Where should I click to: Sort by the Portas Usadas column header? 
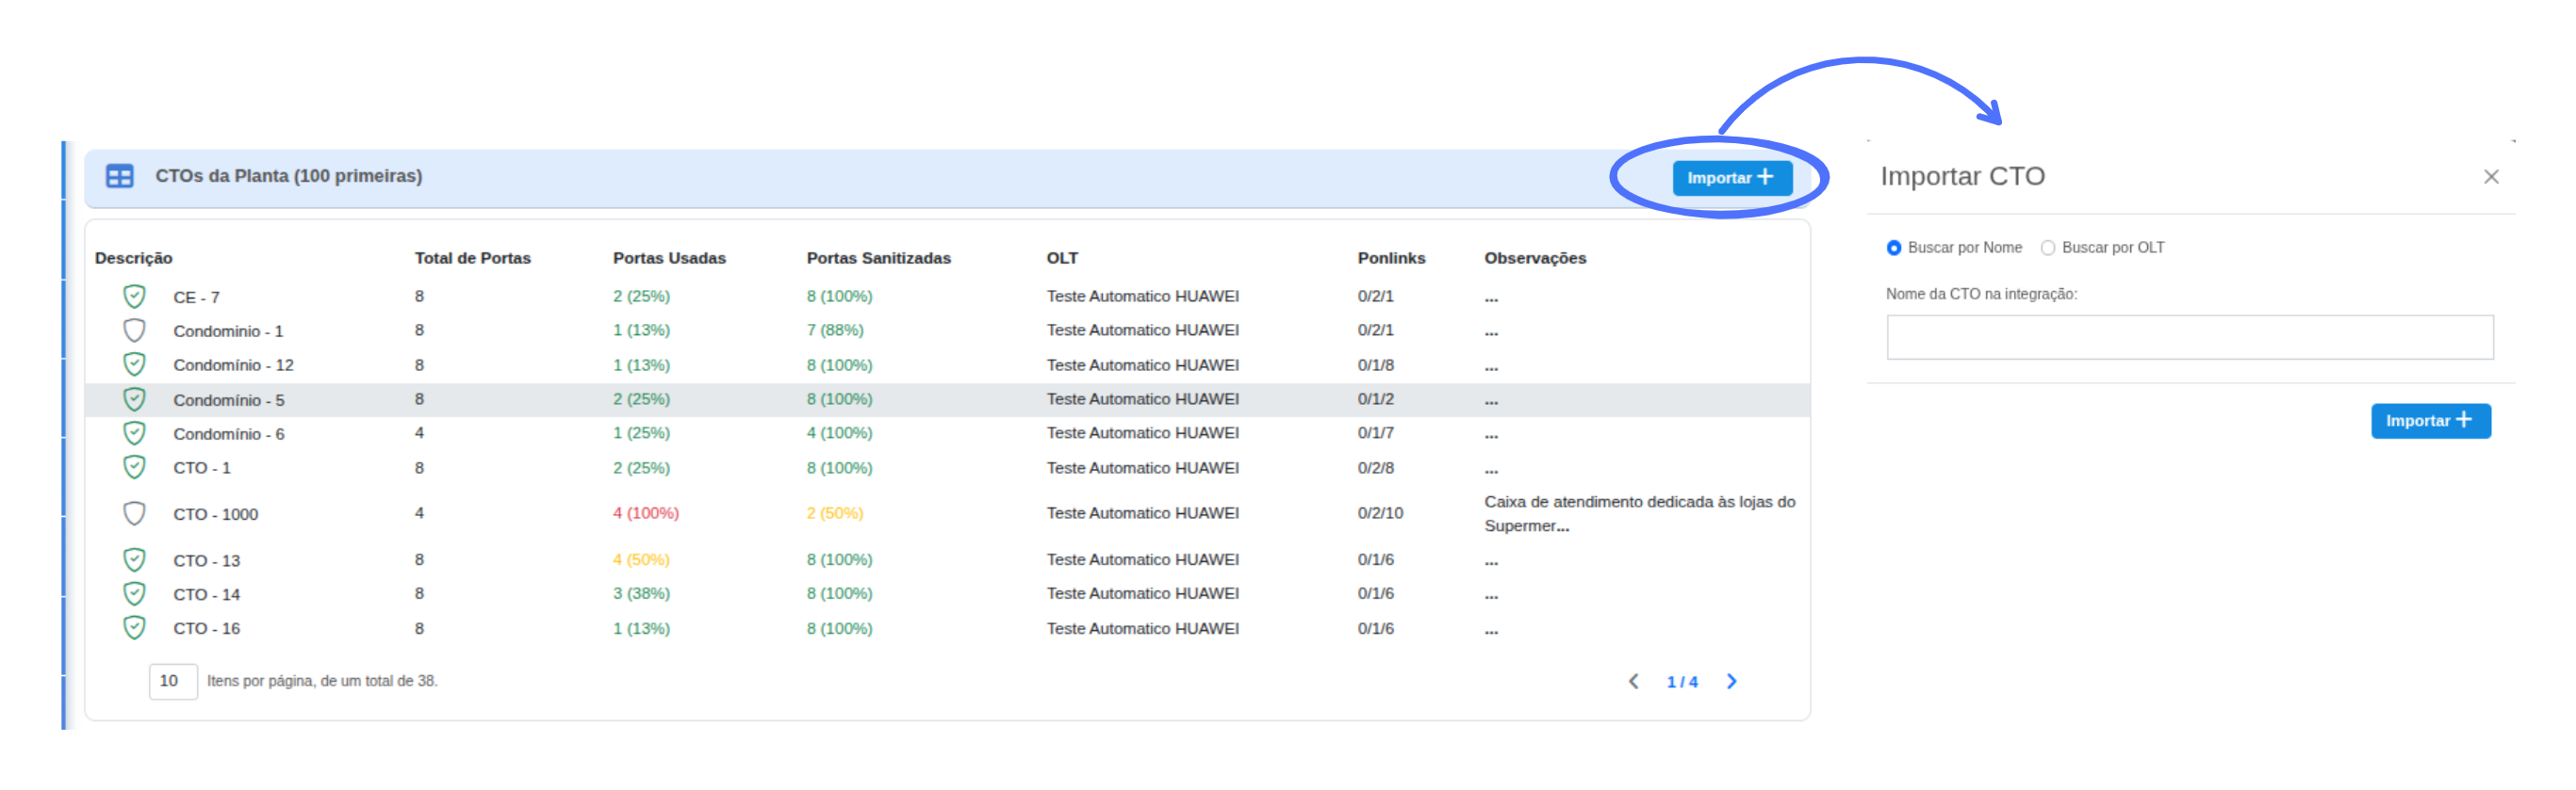669,258
